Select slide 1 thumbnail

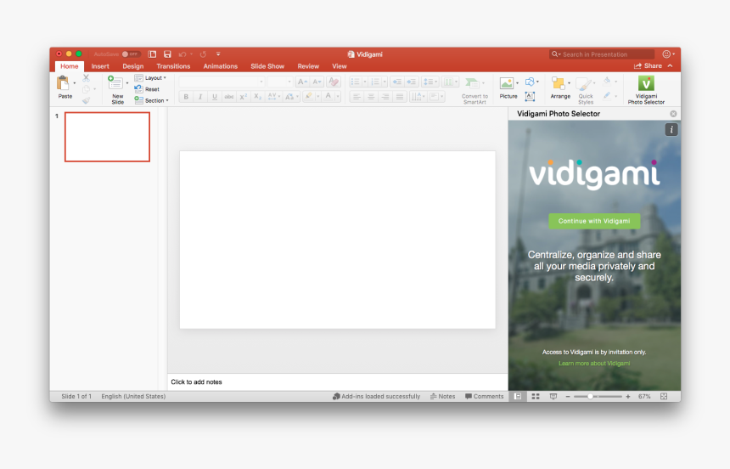pos(107,137)
